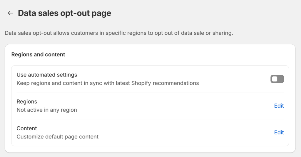The image size is (301, 157).
Task: Click the gray page background right of the title
Action: 206,13
